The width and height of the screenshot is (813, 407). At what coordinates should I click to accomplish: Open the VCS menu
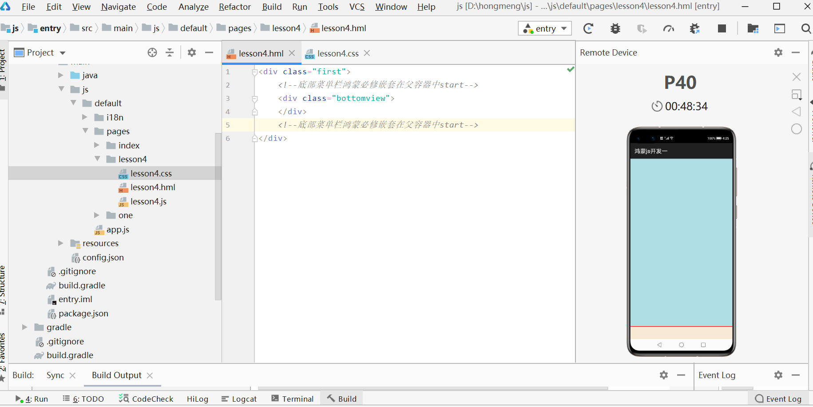click(x=357, y=7)
